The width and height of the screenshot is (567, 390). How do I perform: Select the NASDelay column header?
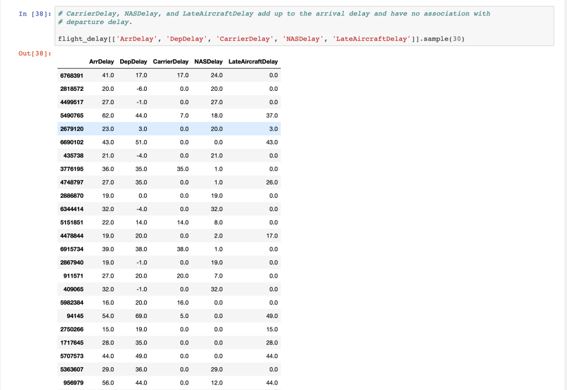pyautogui.click(x=209, y=61)
